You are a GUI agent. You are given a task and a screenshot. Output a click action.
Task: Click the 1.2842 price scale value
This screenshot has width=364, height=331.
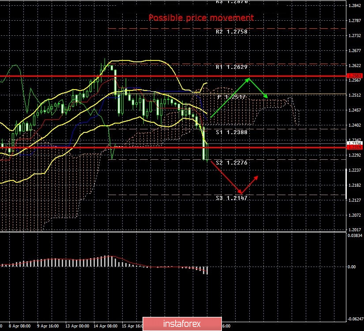(355, 6)
